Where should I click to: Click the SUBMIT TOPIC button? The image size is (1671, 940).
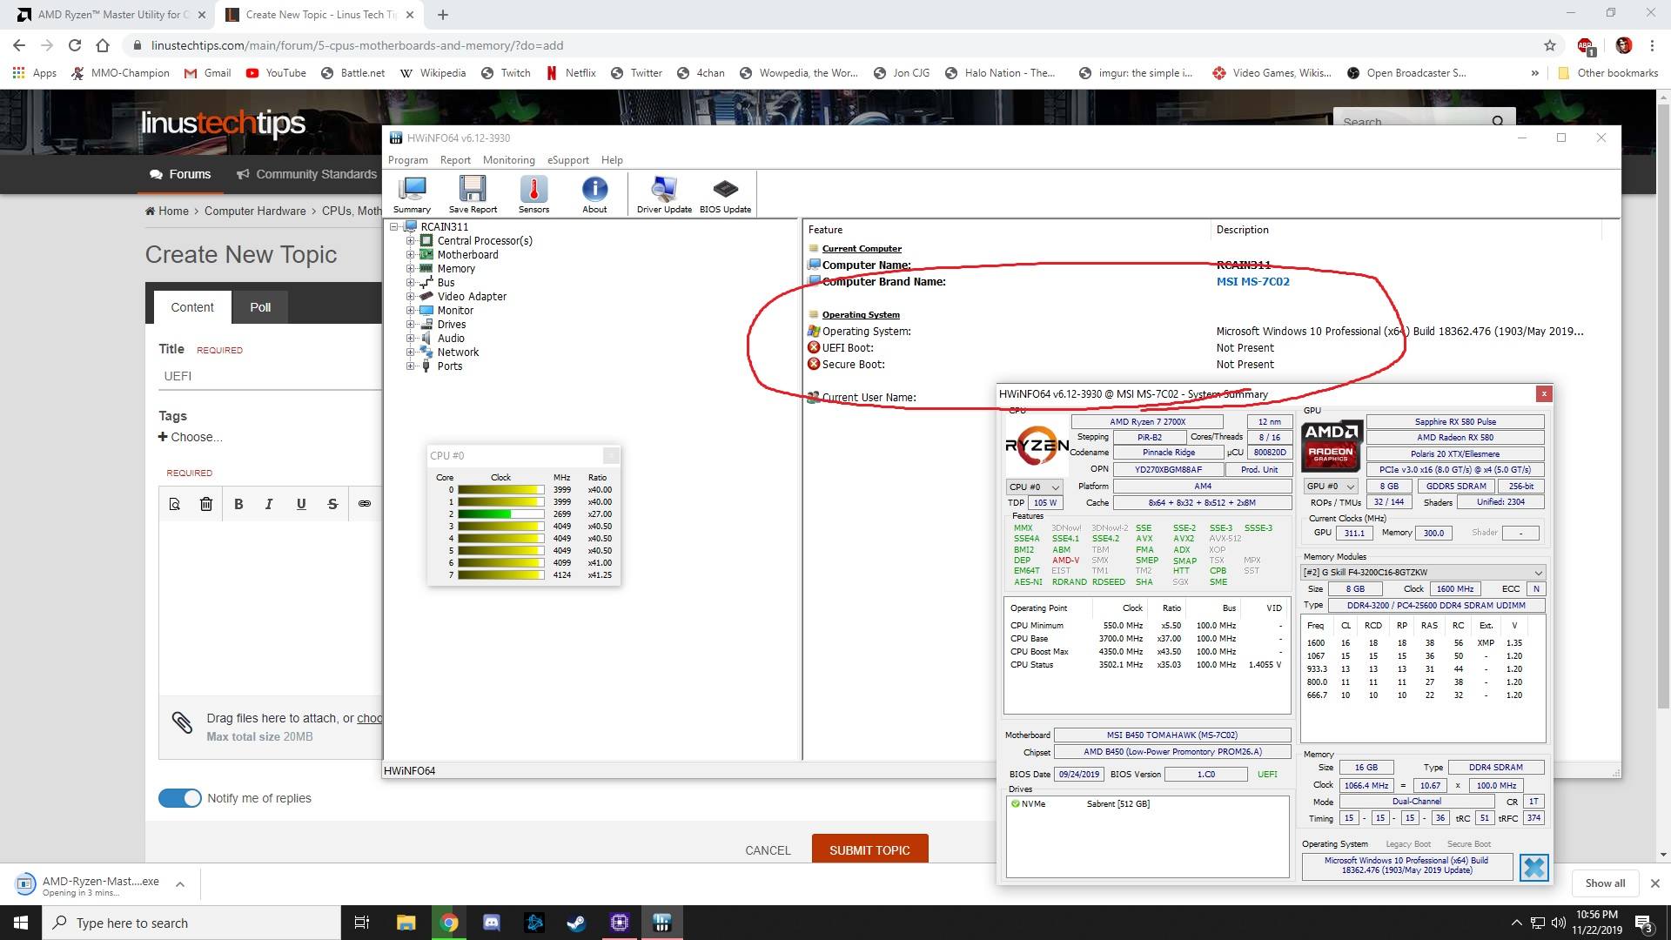click(869, 849)
